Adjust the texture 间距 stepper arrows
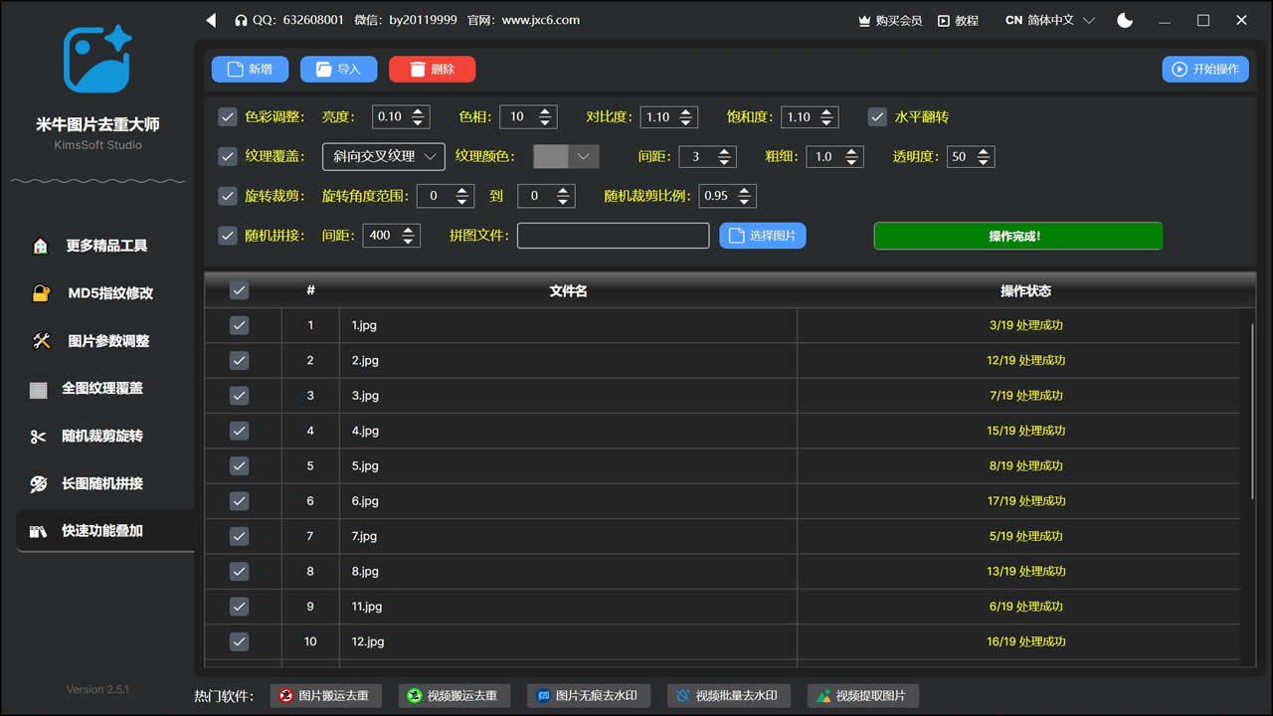The image size is (1273, 716). point(725,156)
